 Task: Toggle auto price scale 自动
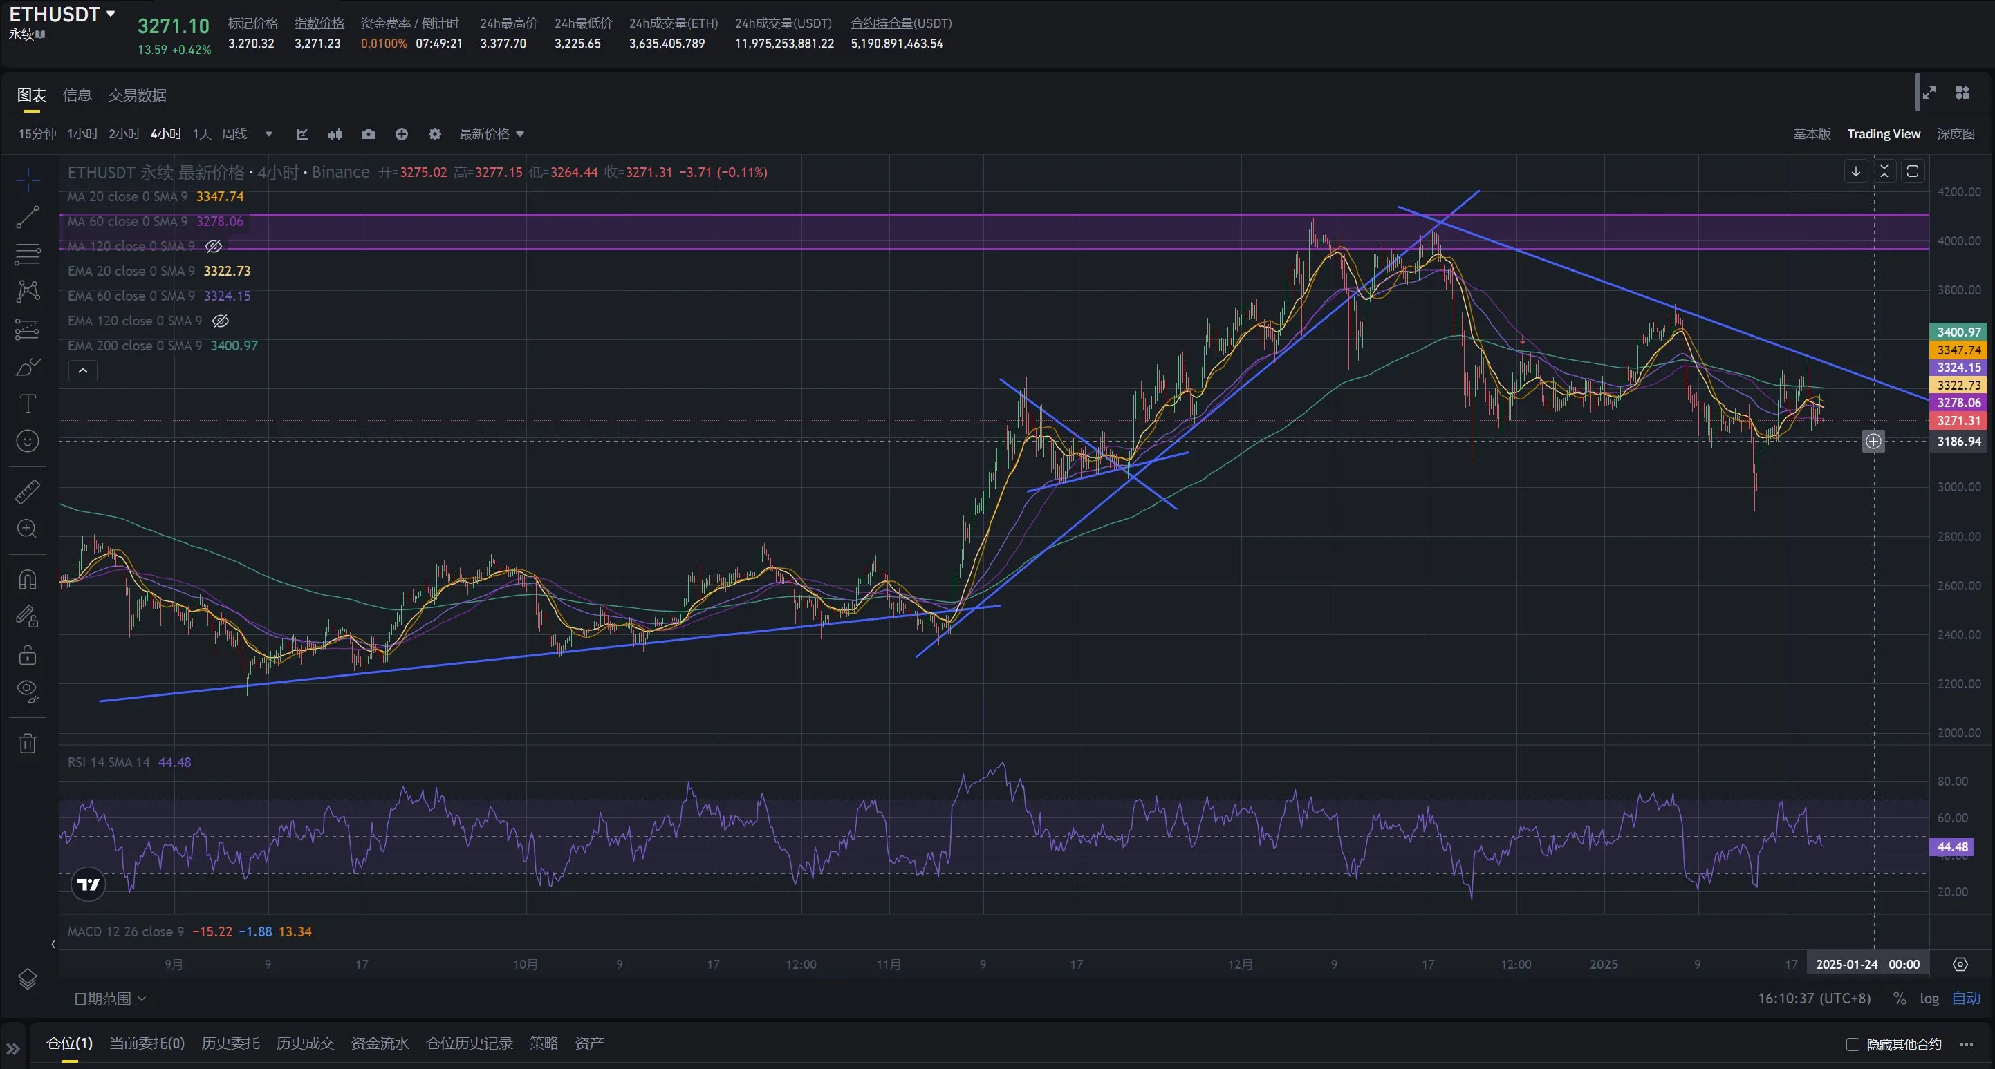(1967, 999)
